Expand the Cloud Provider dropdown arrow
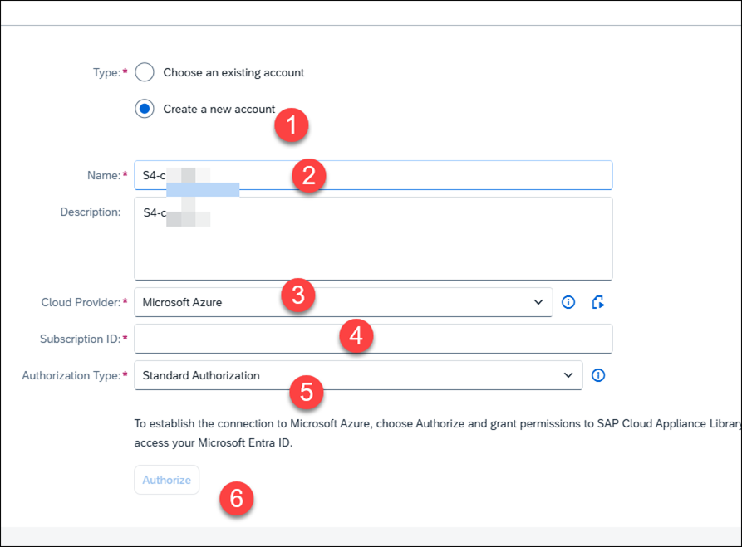The width and height of the screenshot is (742, 547). (538, 302)
